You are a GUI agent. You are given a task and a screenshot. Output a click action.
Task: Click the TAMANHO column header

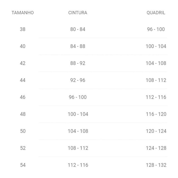[x=23, y=13]
